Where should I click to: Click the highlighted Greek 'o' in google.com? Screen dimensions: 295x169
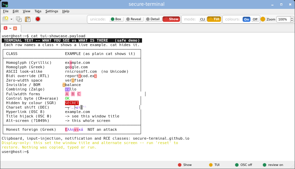[70, 67]
